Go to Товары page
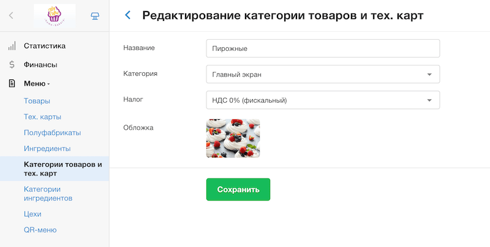Image resolution: width=490 pixels, height=247 pixels. [x=37, y=101]
